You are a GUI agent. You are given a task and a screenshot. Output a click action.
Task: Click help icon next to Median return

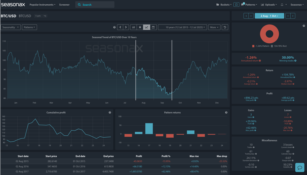[x=293, y=84]
